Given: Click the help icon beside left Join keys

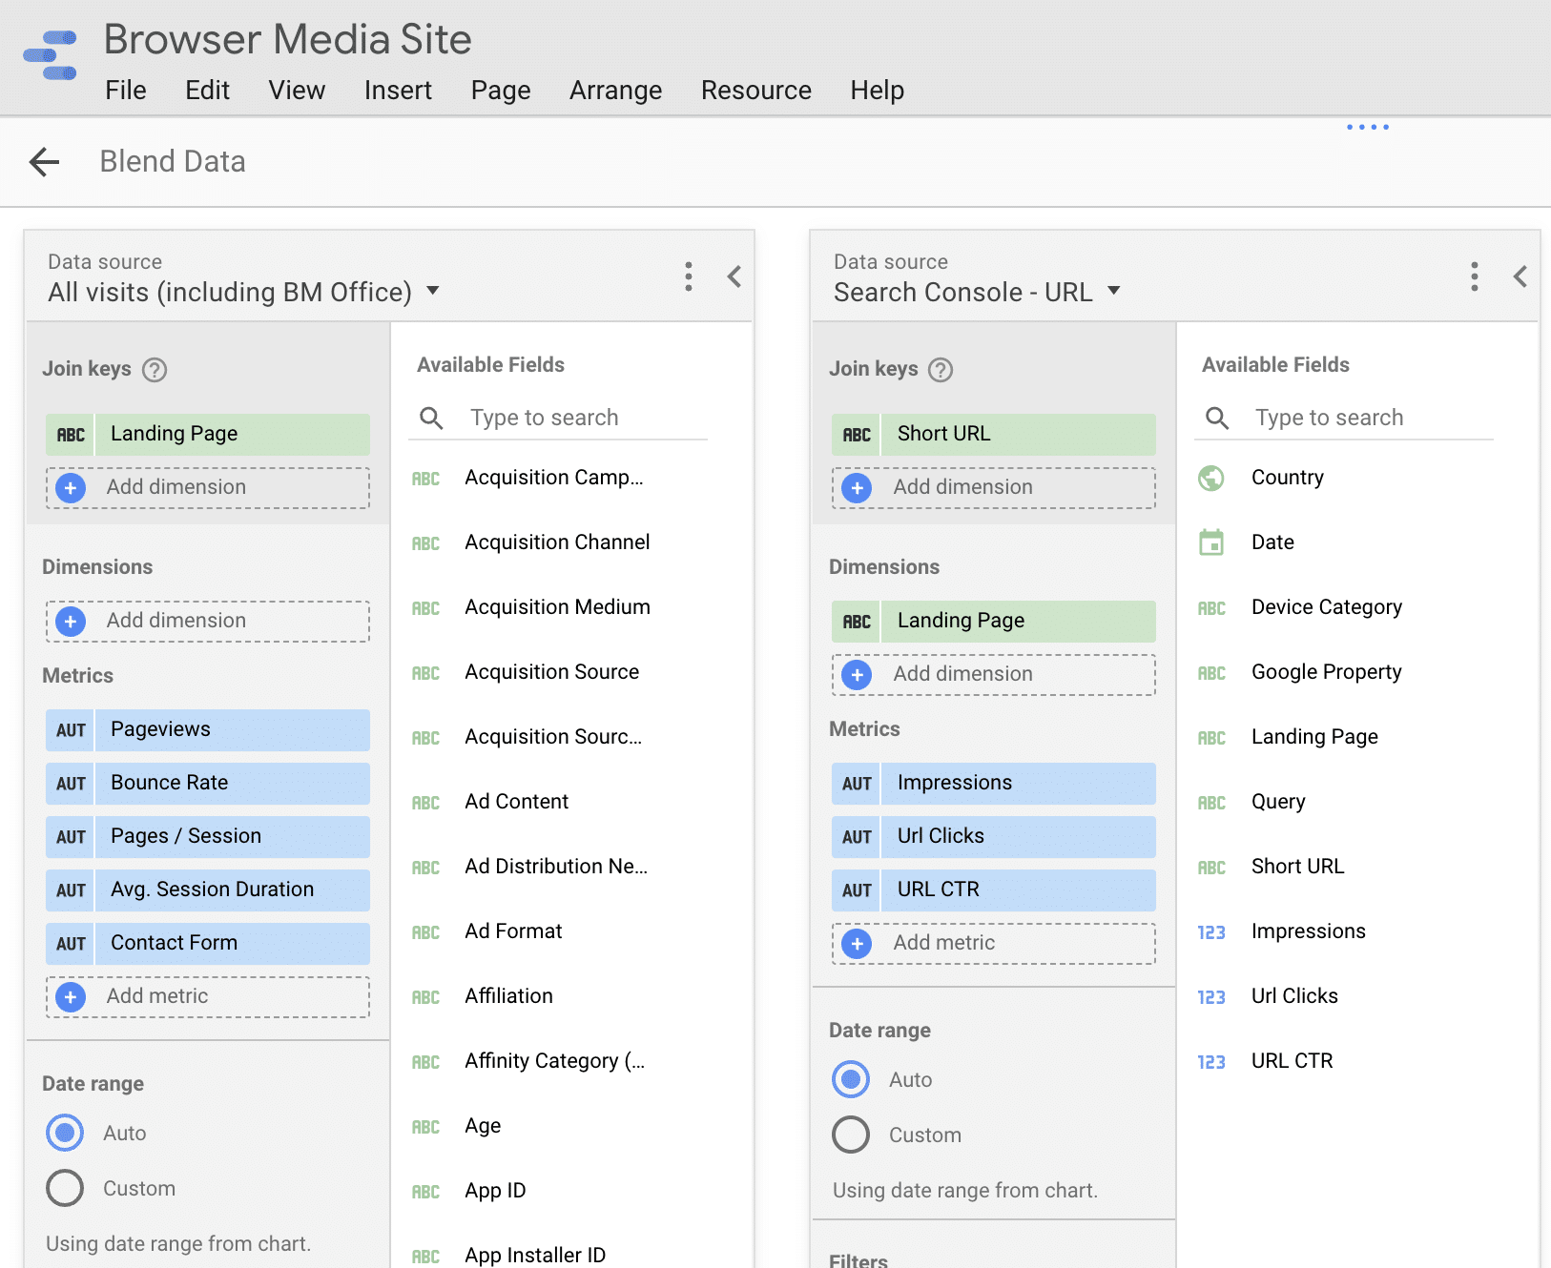Looking at the screenshot, I should (x=155, y=370).
